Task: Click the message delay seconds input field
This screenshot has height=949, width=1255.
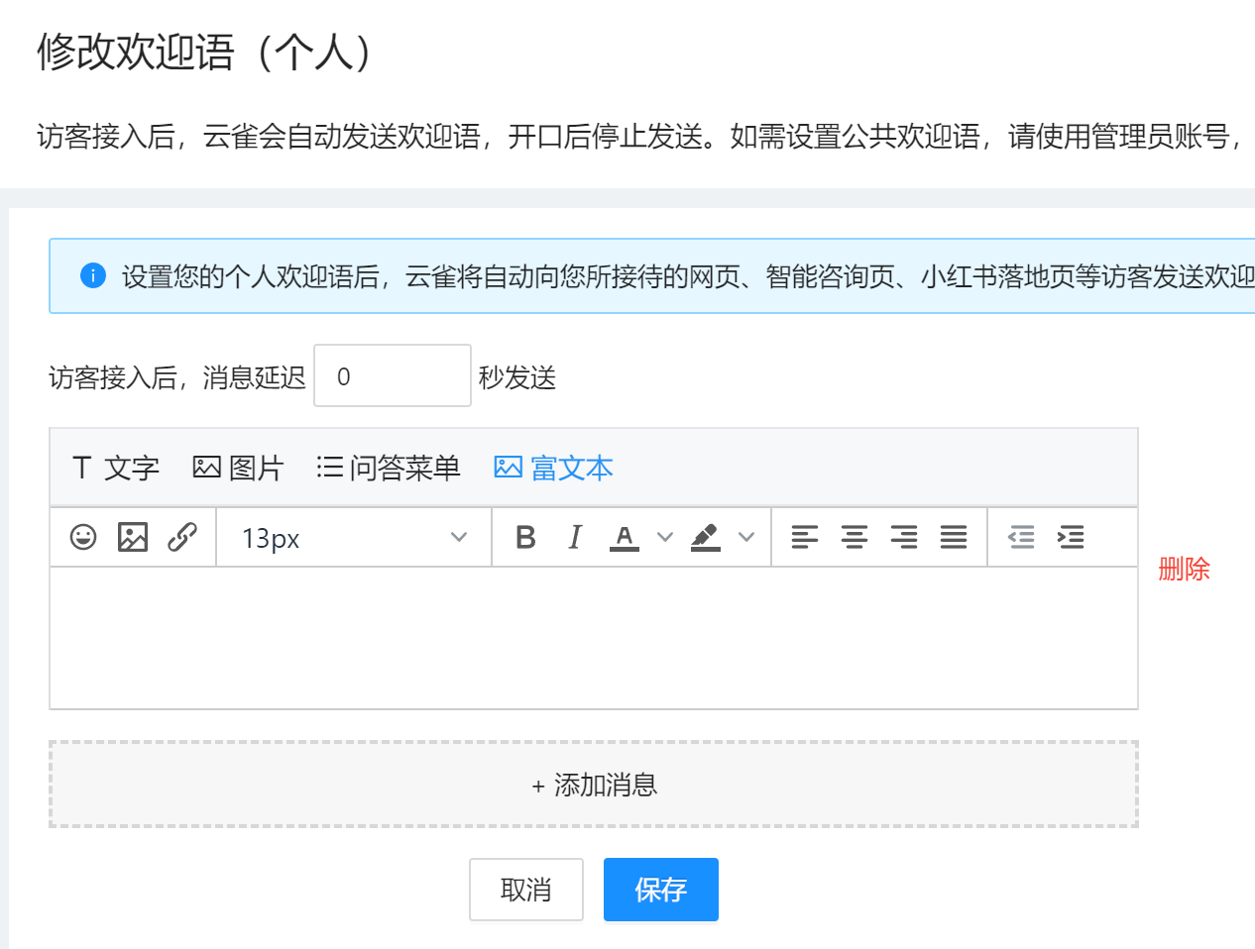Action: tap(392, 375)
